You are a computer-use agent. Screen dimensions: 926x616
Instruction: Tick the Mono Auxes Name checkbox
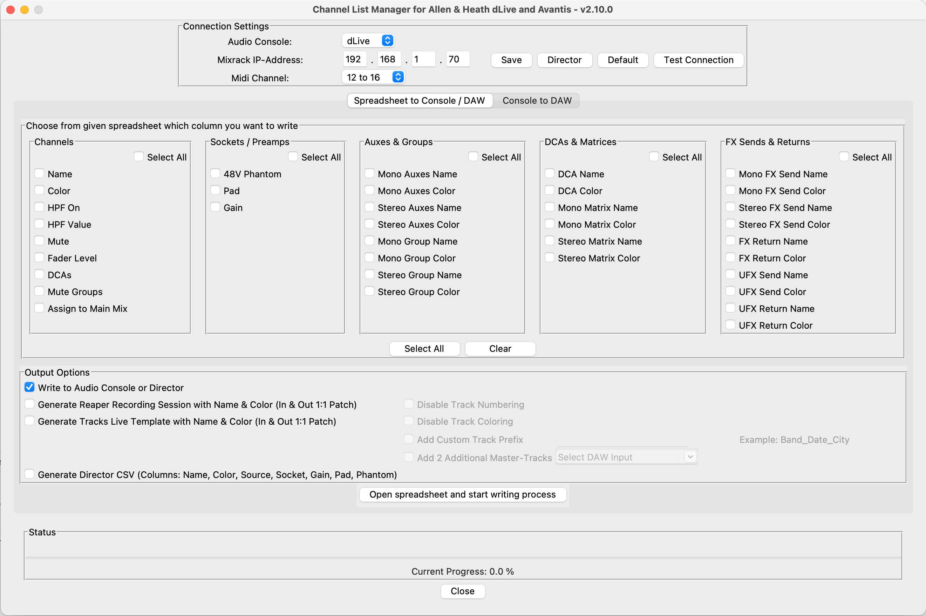369,174
